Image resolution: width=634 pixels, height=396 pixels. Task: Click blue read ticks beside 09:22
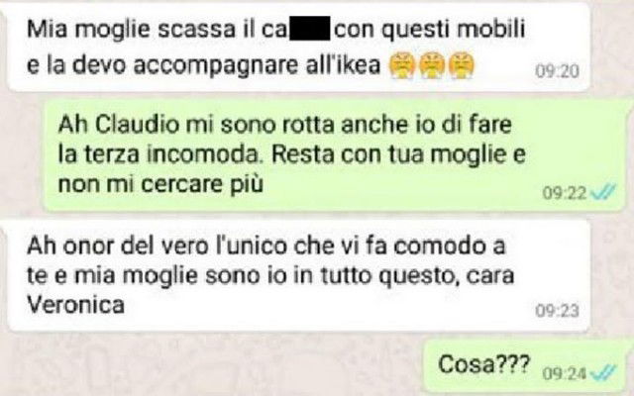[x=603, y=192]
